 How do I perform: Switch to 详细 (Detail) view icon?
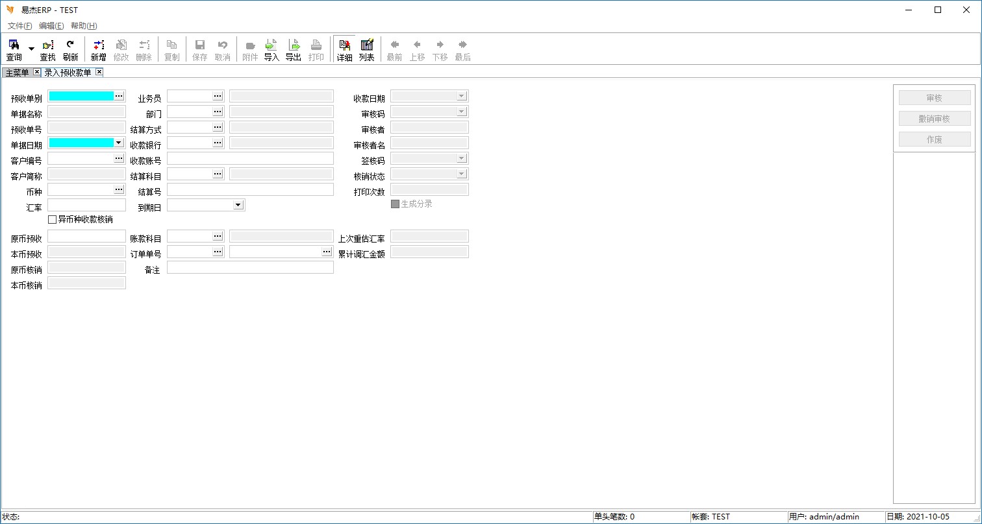(344, 49)
